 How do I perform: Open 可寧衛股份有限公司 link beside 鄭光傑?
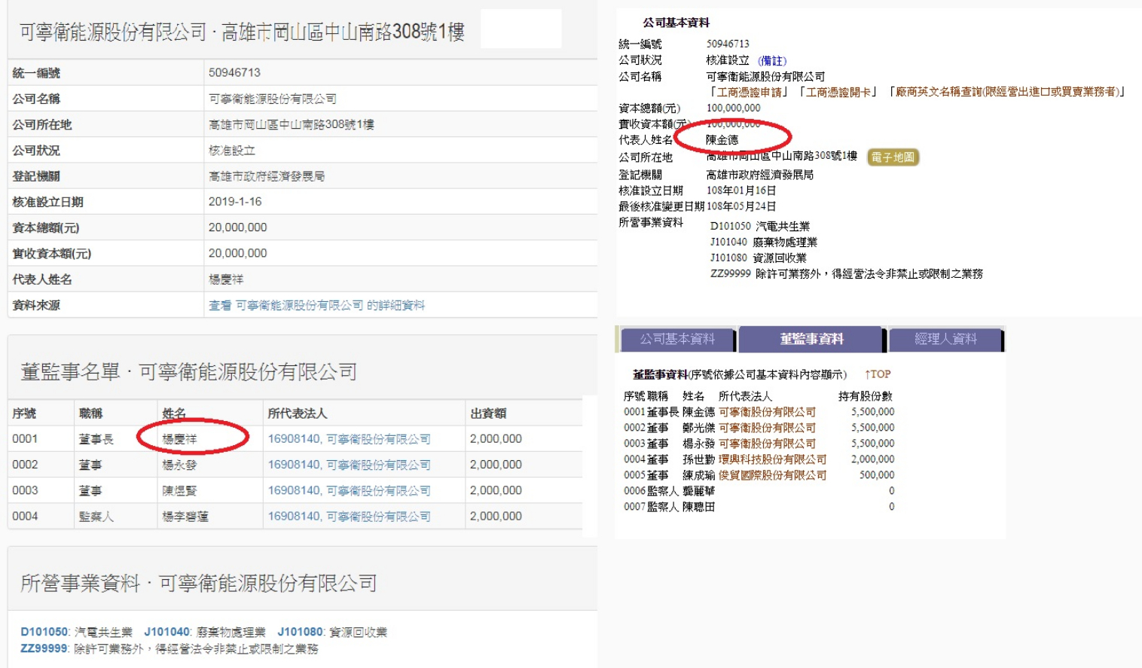tap(767, 428)
